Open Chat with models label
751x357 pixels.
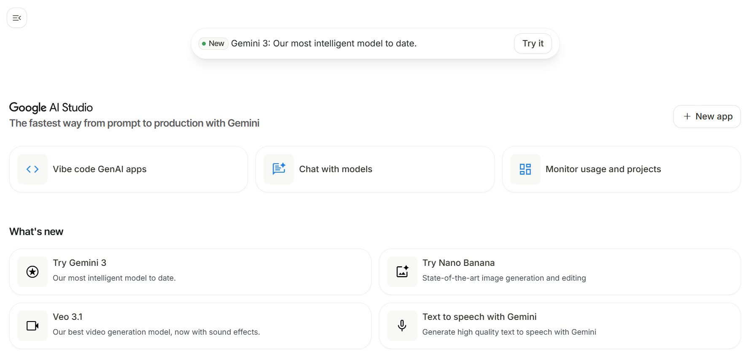(336, 169)
